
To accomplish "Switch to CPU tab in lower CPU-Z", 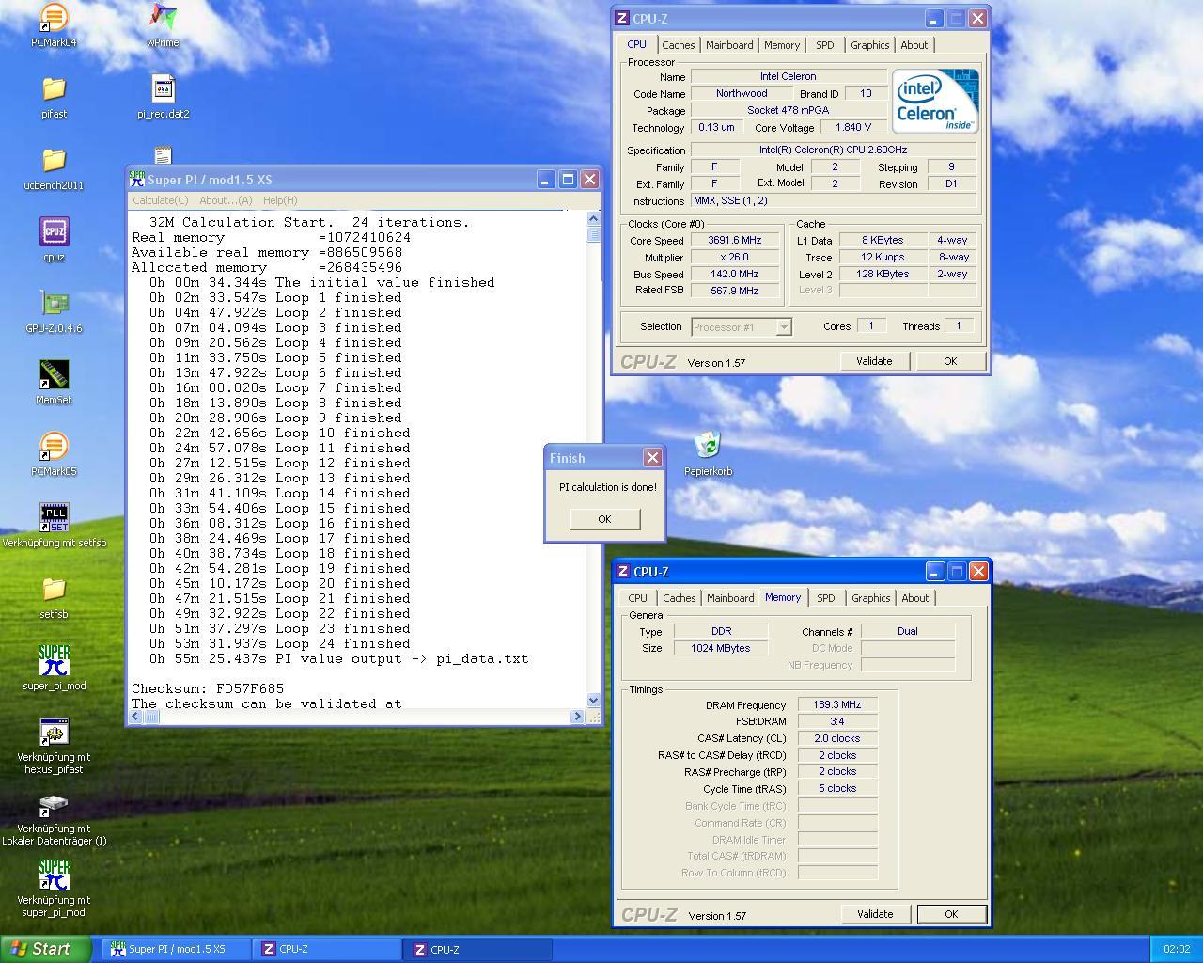I will (x=637, y=598).
